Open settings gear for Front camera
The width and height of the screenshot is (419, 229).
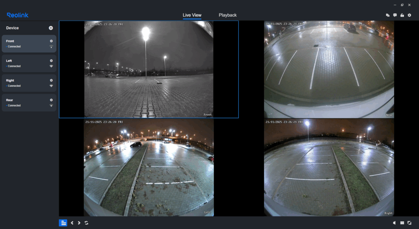(51, 41)
